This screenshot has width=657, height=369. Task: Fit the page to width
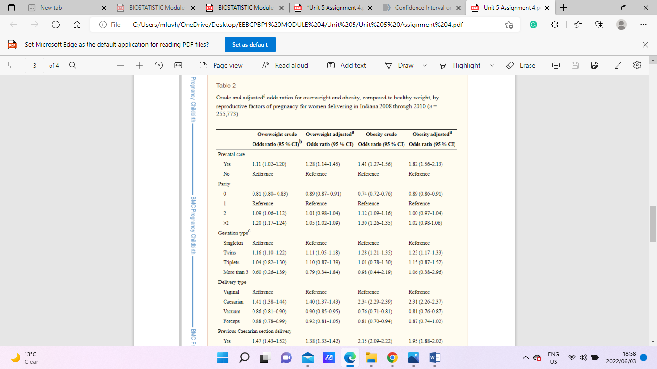pos(178,65)
